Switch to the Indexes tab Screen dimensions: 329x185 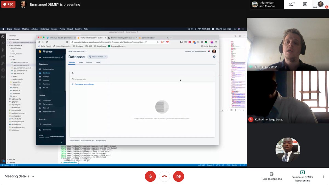tap(89, 62)
